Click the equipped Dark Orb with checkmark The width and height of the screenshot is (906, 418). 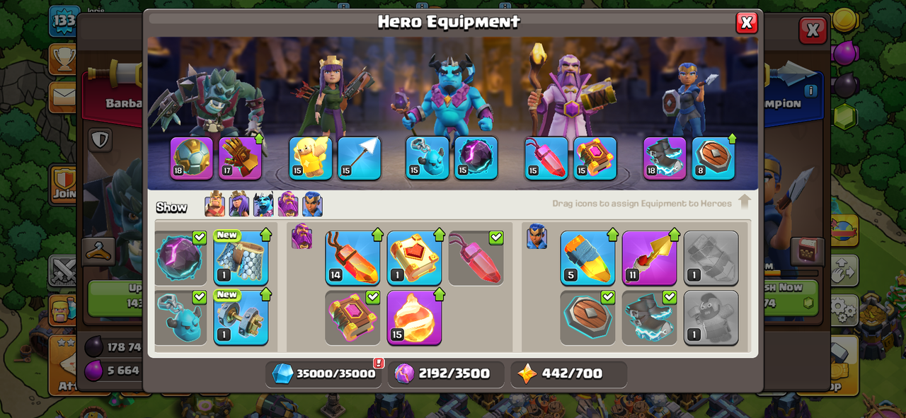click(180, 258)
